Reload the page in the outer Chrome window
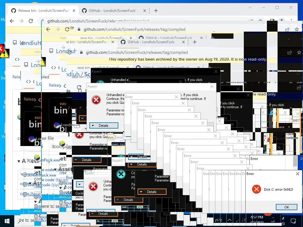This screenshot has width=303, height=227. click(31, 21)
